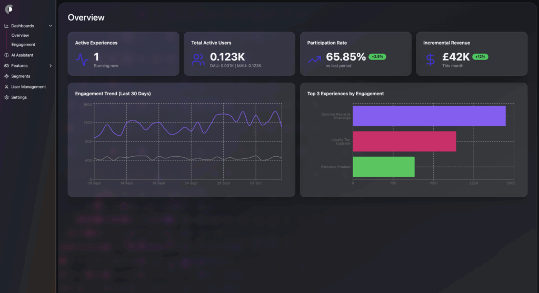The image size is (539, 293).
Task: Click the Incremental Revenue dollar icon
Action: point(430,59)
